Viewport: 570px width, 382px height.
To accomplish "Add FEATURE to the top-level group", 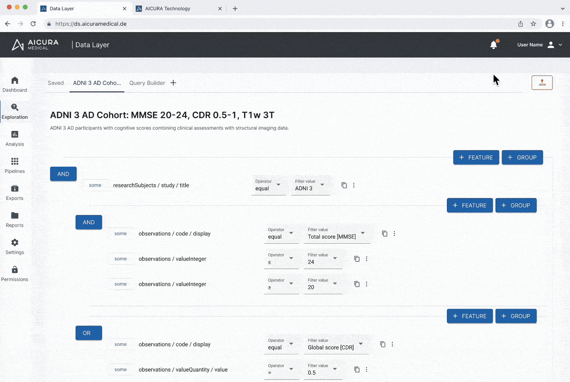I will 476,157.
